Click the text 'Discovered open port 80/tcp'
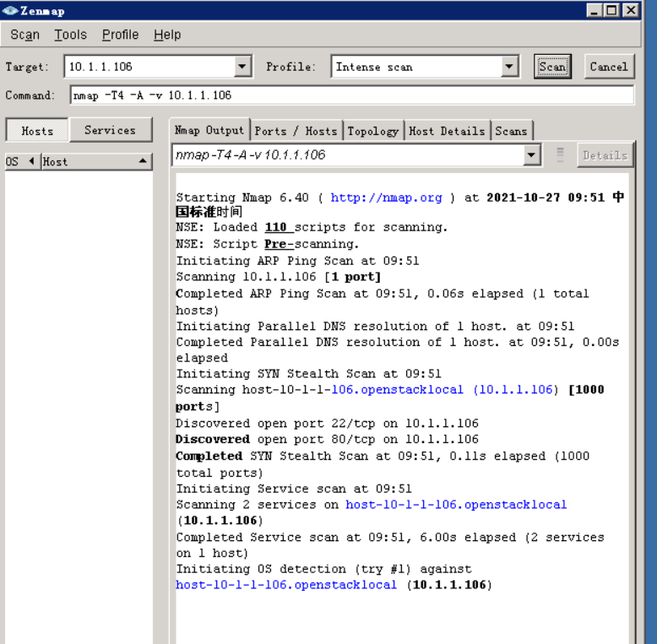The width and height of the screenshot is (657, 644). (x=275, y=439)
